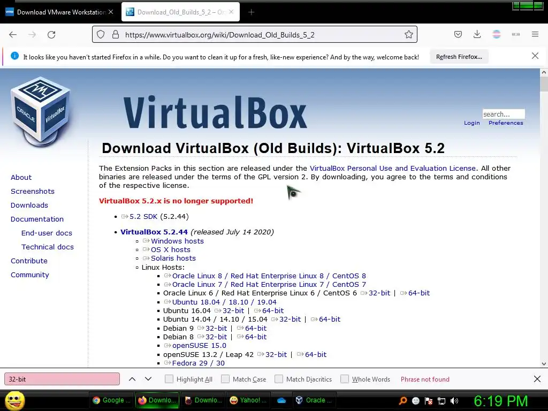Download the 5.2 SDK link
This screenshot has height=411, width=548.
pos(143,217)
